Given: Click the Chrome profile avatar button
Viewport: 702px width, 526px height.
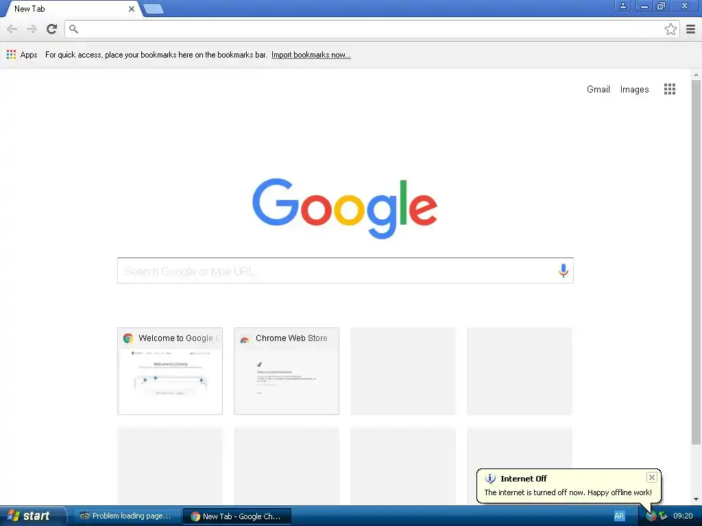Looking at the screenshot, I should [x=622, y=5].
